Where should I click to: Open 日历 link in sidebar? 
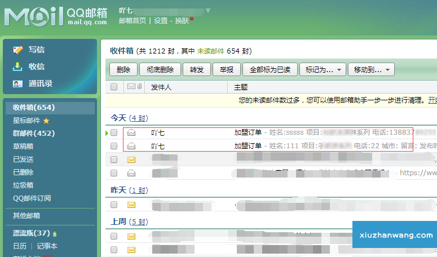[x=20, y=246]
